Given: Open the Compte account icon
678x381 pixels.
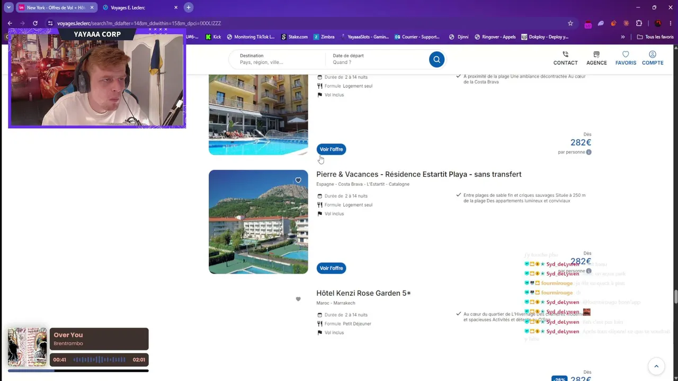Looking at the screenshot, I should (x=653, y=55).
